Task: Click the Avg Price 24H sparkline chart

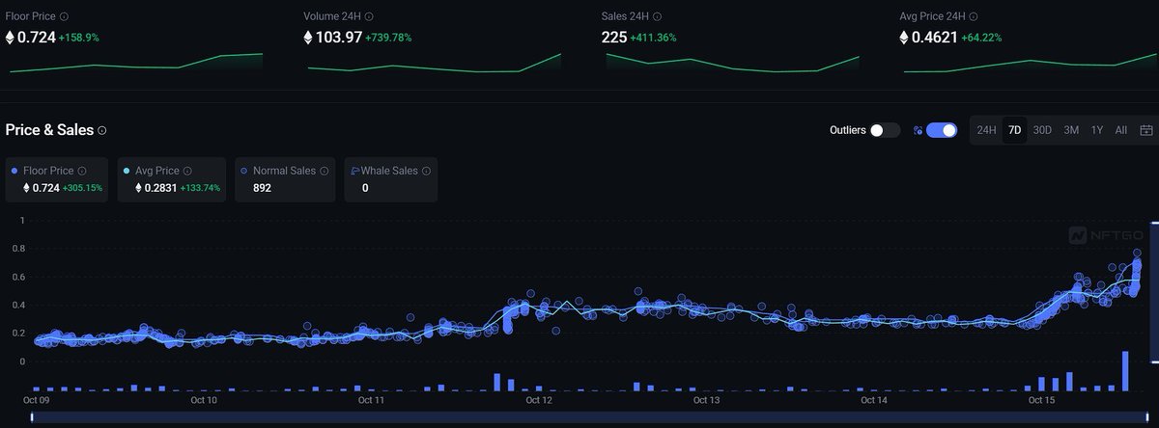Action: click(1030, 63)
